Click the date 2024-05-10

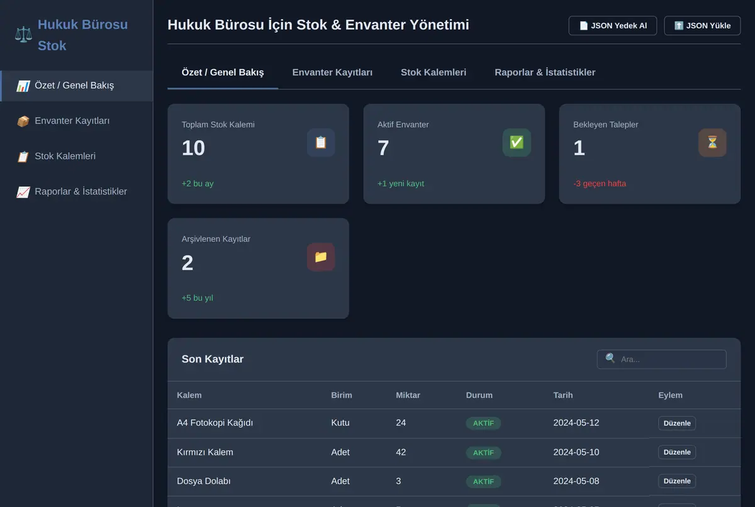(x=576, y=452)
